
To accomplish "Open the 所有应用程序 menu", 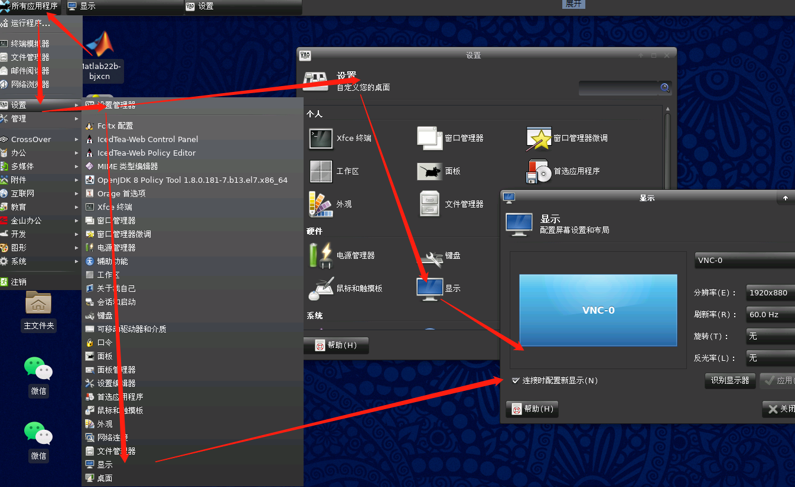I will click(31, 6).
